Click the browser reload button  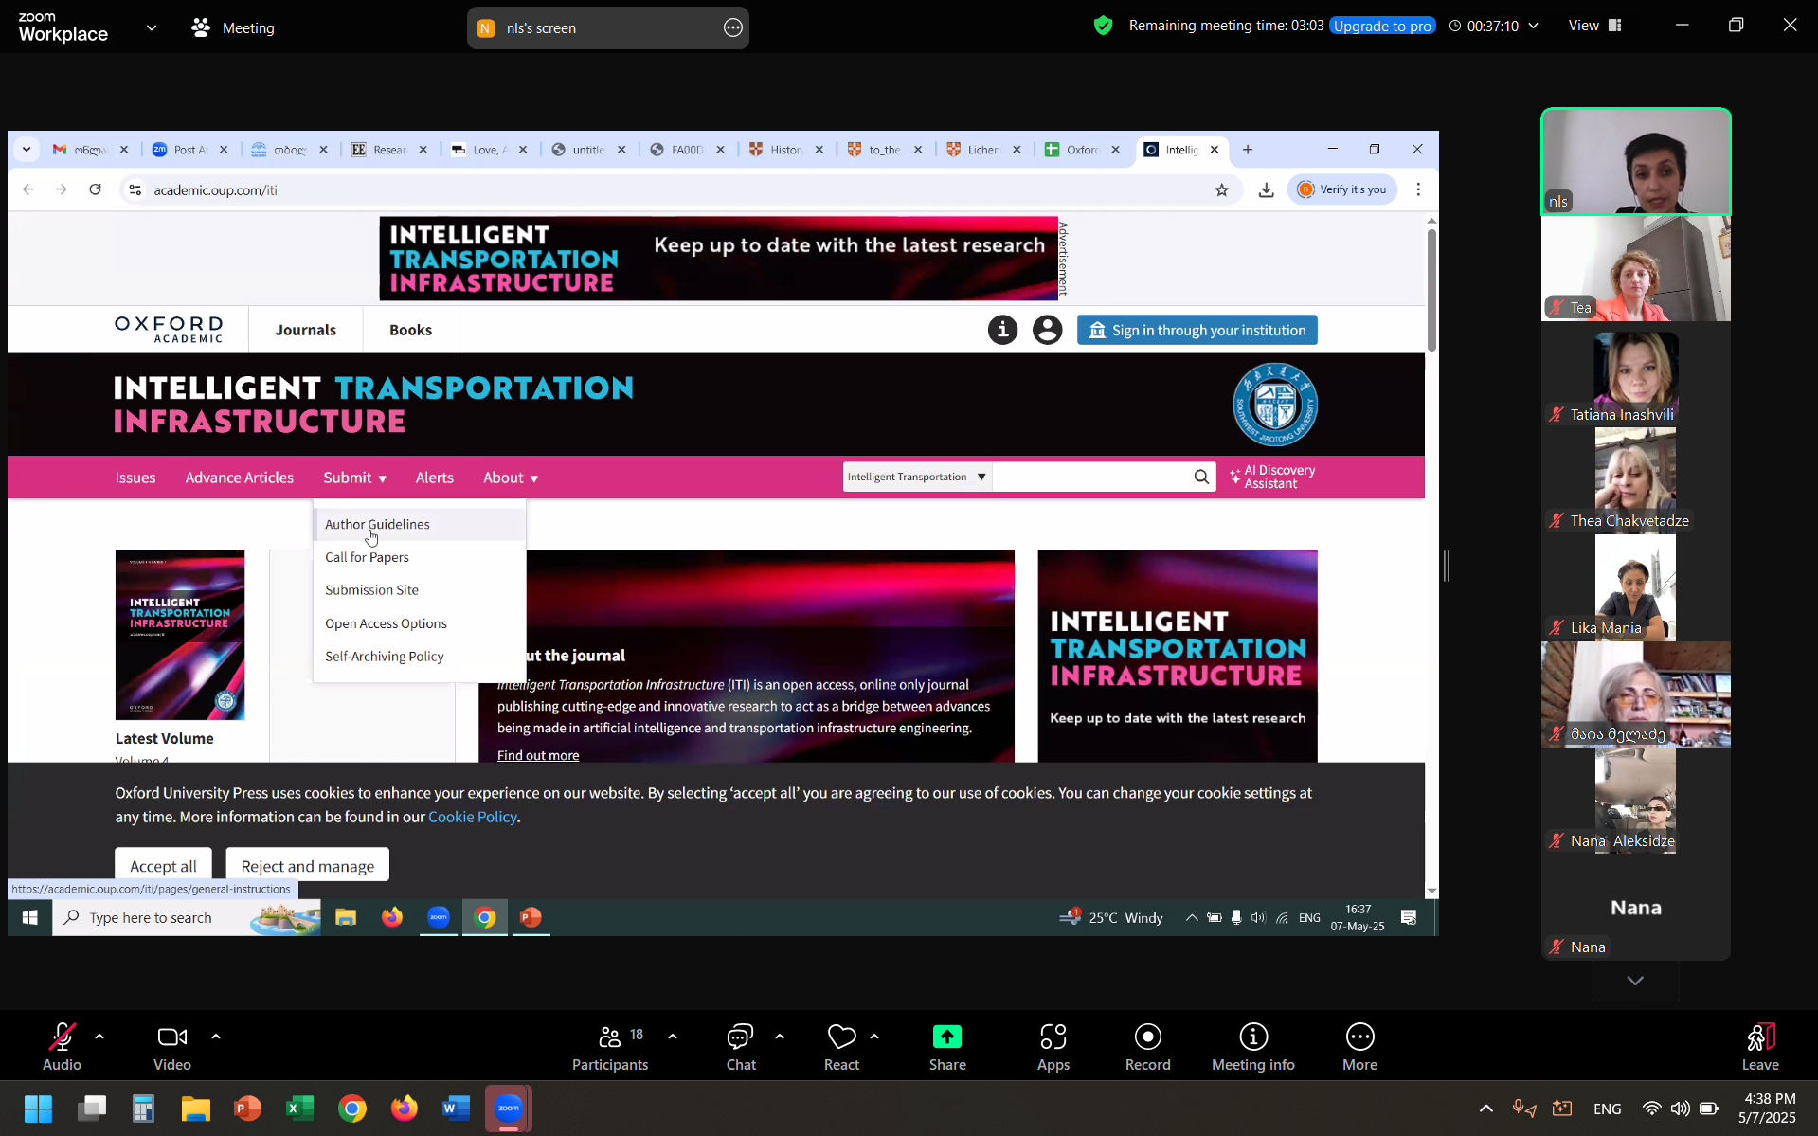(x=95, y=189)
